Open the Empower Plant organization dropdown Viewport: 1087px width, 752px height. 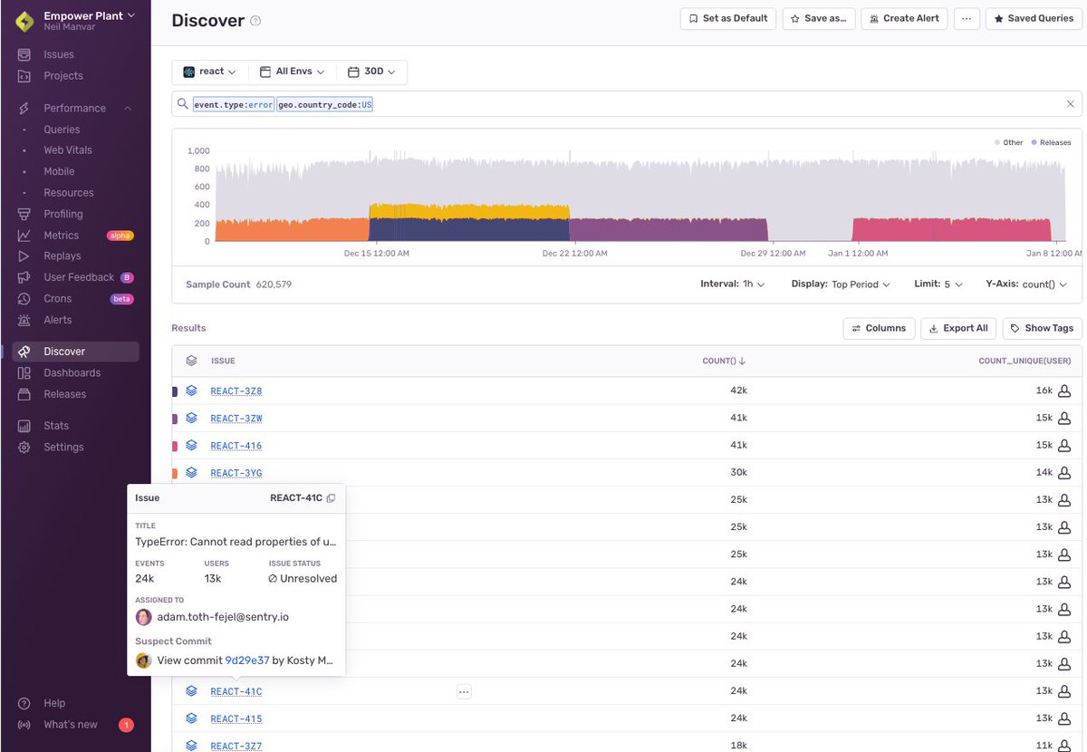pyautogui.click(x=89, y=15)
